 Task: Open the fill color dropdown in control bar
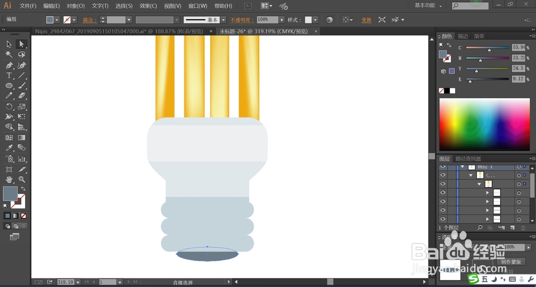[57, 20]
